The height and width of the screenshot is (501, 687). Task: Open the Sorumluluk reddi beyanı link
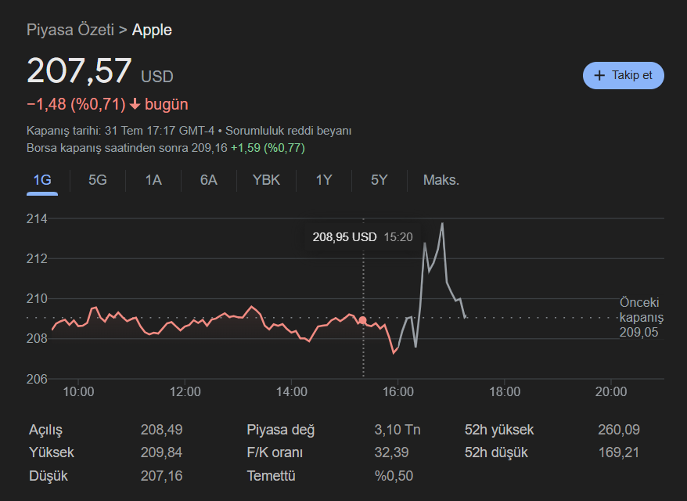pos(288,131)
